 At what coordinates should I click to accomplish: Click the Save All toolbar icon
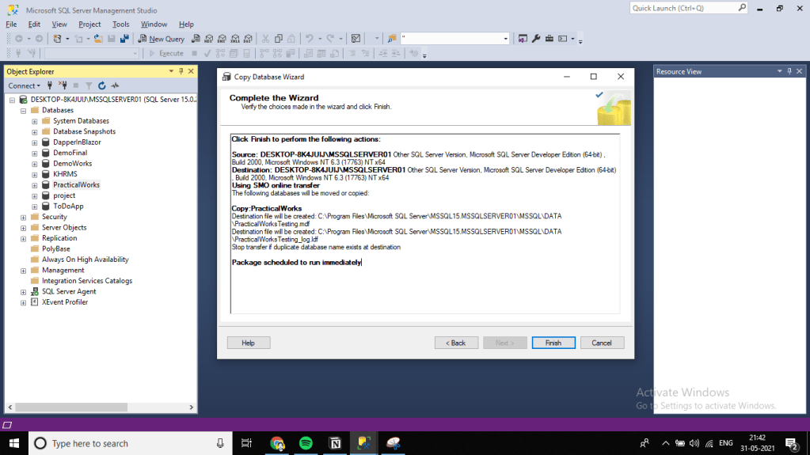coord(124,38)
